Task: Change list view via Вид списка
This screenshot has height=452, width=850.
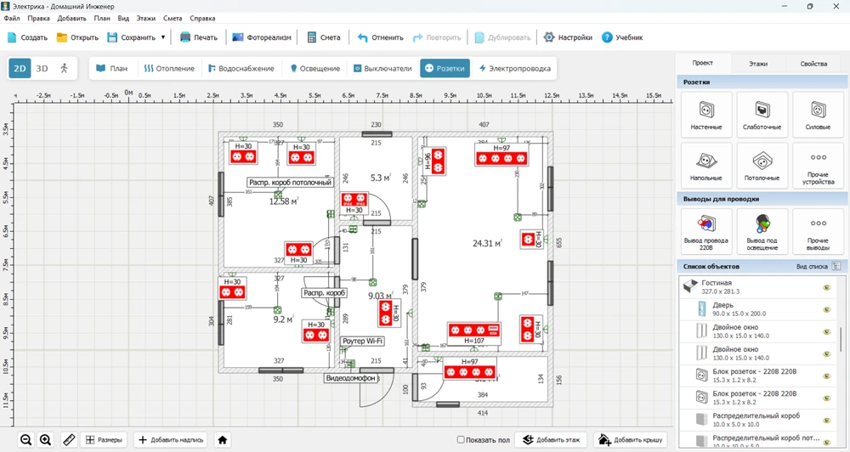Action: (817, 266)
